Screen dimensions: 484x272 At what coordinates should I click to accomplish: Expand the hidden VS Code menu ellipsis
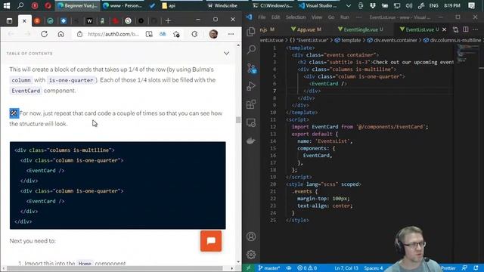click(358, 17)
